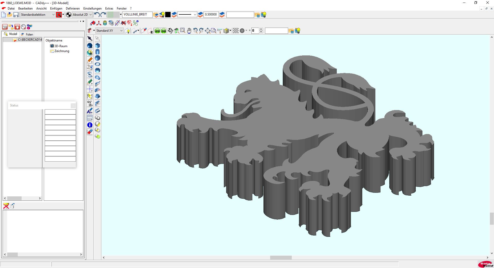The image size is (494, 268).
Task: Open the Absolut 2D coordinate dropdown
Action: [x=82, y=15]
